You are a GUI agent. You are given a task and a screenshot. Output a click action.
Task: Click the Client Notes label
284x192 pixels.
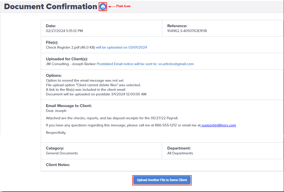tap(58, 165)
